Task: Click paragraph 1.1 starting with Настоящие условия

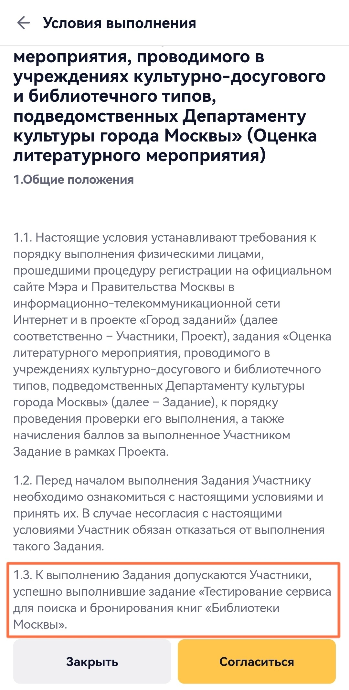Action: click(x=172, y=344)
